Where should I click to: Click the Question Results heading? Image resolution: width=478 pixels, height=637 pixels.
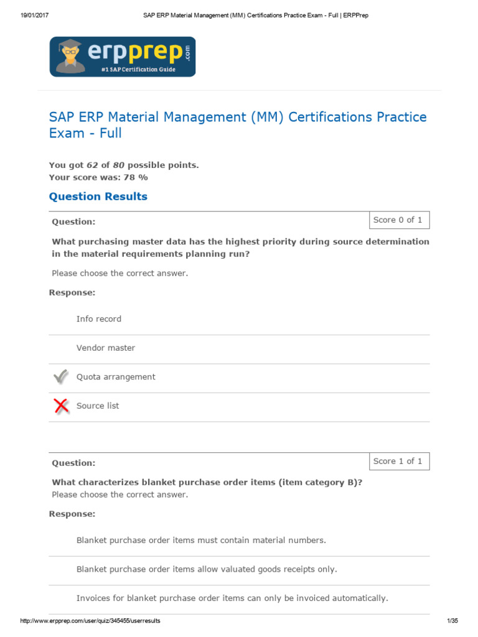coord(98,197)
